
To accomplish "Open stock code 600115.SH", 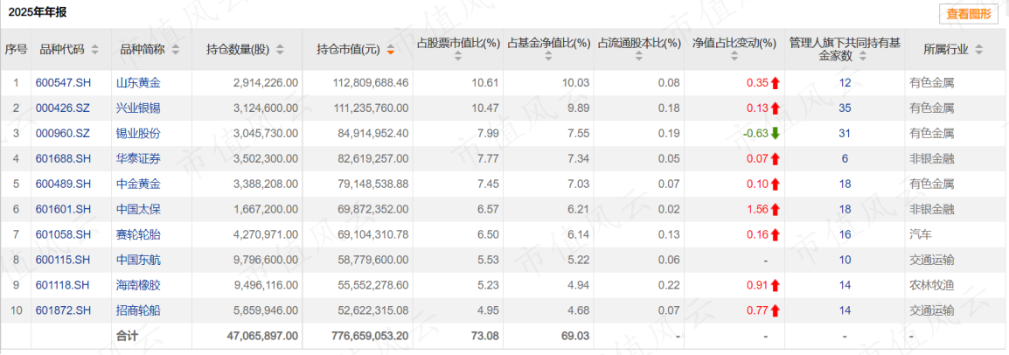I will (63, 260).
